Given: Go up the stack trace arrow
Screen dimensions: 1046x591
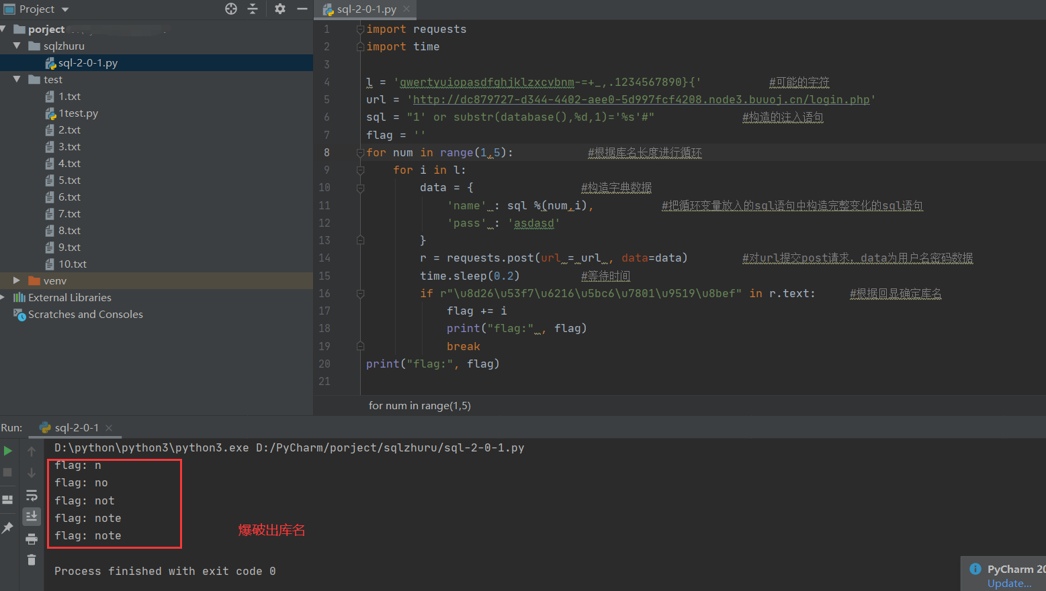Looking at the screenshot, I should click(x=32, y=451).
